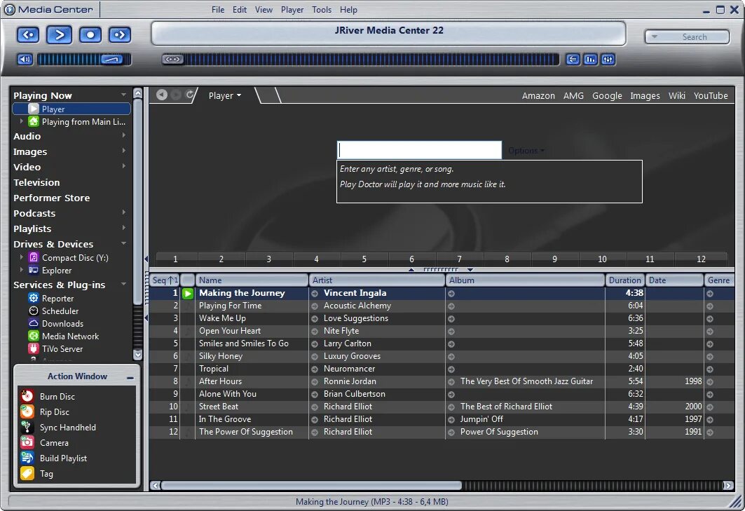
Task: Click the Camera icon in Action Window
Action: pyautogui.click(x=27, y=442)
